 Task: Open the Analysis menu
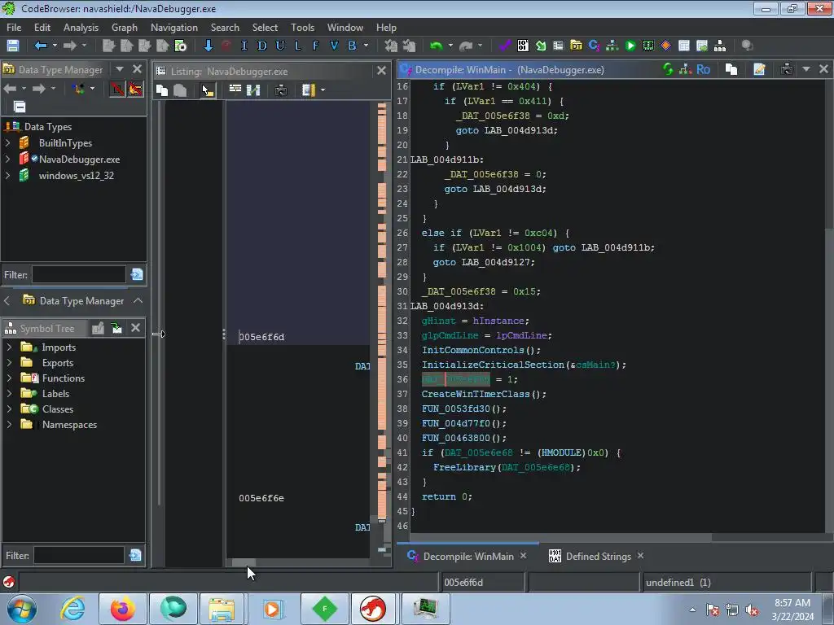(x=81, y=28)
